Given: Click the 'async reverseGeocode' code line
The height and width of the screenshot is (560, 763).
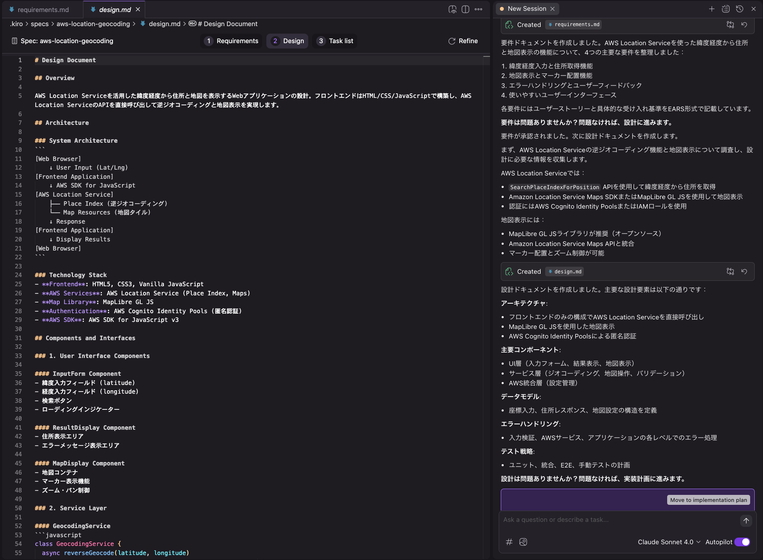Looking at the screenshot, I should [115, 553].
